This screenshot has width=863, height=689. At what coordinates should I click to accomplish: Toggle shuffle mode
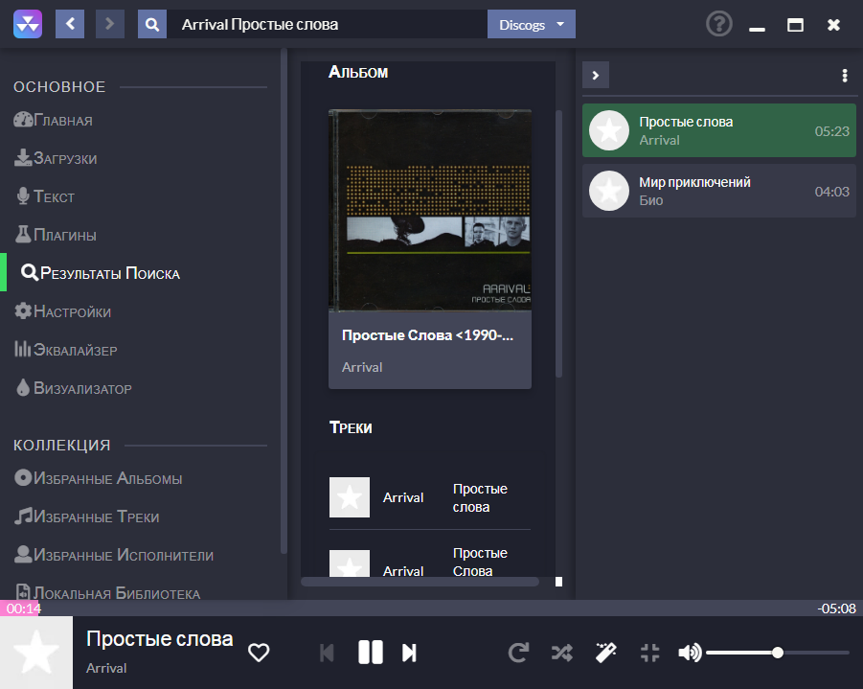click(562, 653)
